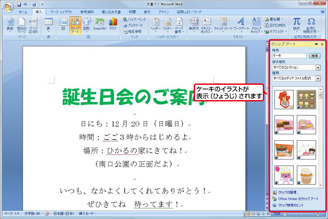Image resolution: width=328 pixels, height=219 pixels.
Task: Click the Clip Art search (検索) button
Action: pos(314,56)
